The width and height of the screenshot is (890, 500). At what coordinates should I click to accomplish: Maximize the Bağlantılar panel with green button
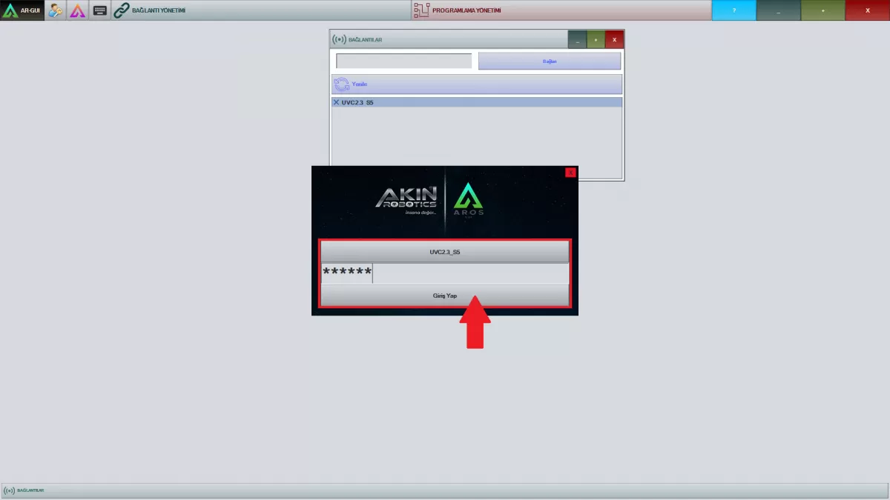[596, 40]
